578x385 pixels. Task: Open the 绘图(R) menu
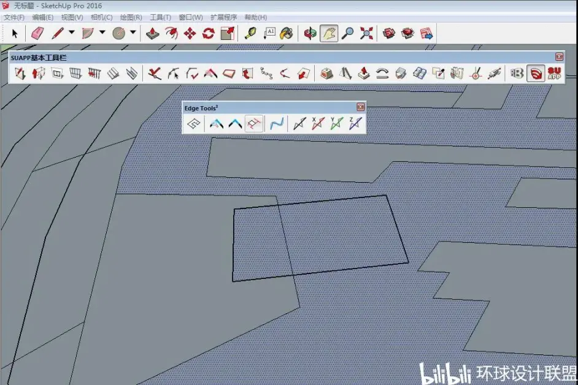pyautogui.click(x=131, y=17)
